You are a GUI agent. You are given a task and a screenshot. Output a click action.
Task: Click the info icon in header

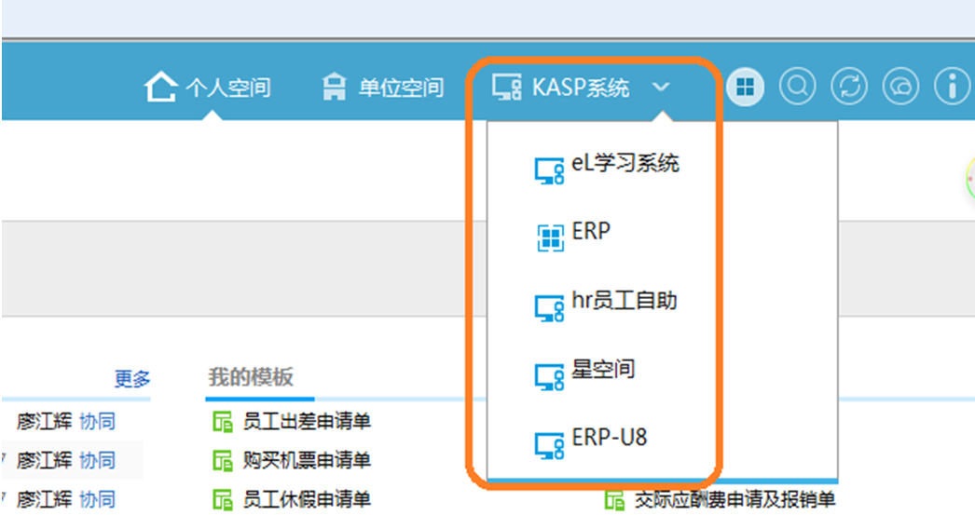click(952, 88)
